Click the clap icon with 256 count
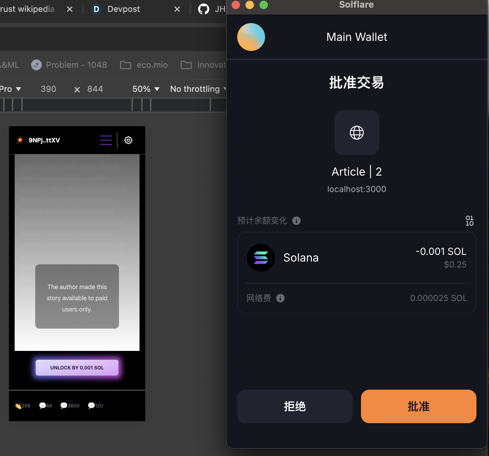 click(18, 406)
